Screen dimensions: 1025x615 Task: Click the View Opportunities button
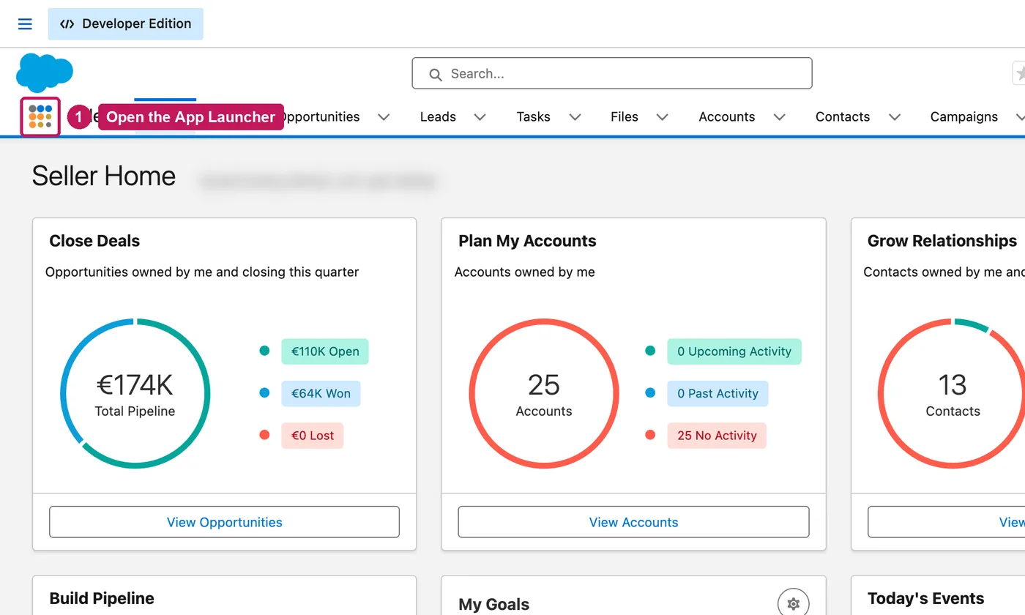coord(224,522)
